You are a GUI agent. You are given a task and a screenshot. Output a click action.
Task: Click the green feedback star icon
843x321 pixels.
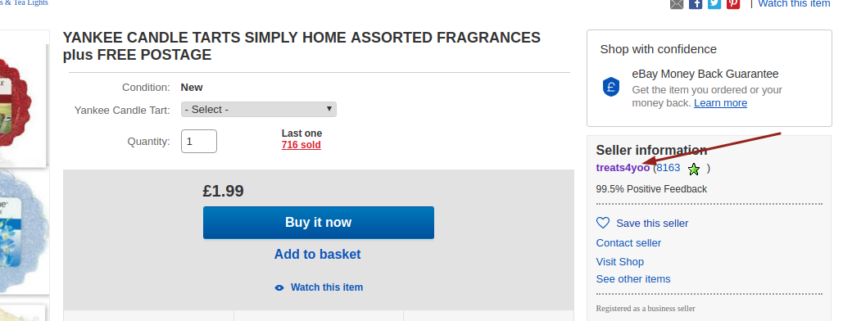694,169
